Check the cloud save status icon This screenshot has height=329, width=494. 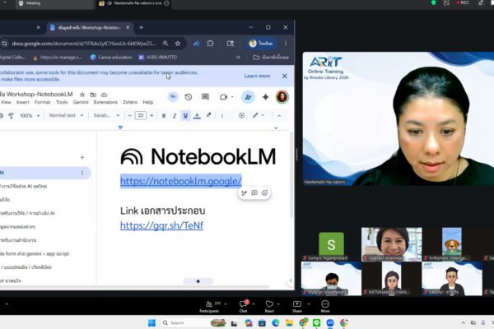tap(104, 95)
